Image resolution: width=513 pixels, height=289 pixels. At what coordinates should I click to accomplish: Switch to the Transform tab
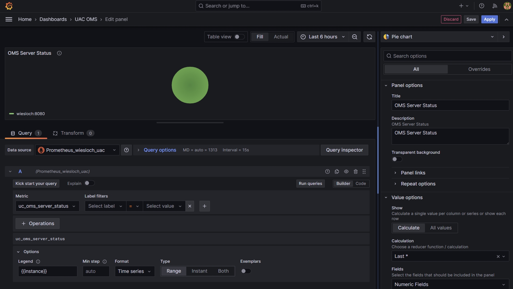coord(72,133)
